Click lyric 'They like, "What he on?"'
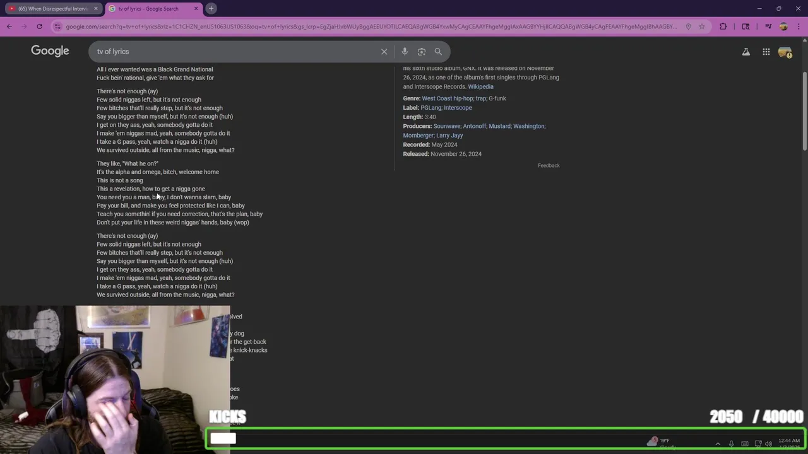Image resolution: width=808 pixels, height=454 pixels. (x=128, y=163)
